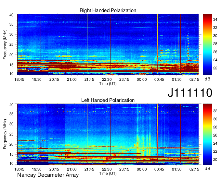Viewport: 221px width, 179px height.
Task: Click the '26' value on the Left Handed color bar scale
Action: click(215, 135)
